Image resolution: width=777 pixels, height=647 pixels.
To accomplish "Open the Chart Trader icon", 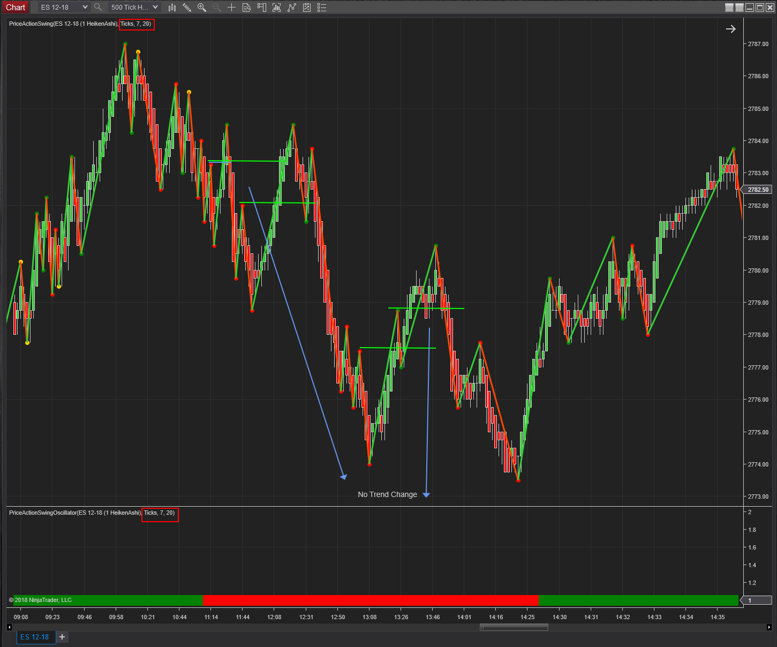I will [262, 7].
